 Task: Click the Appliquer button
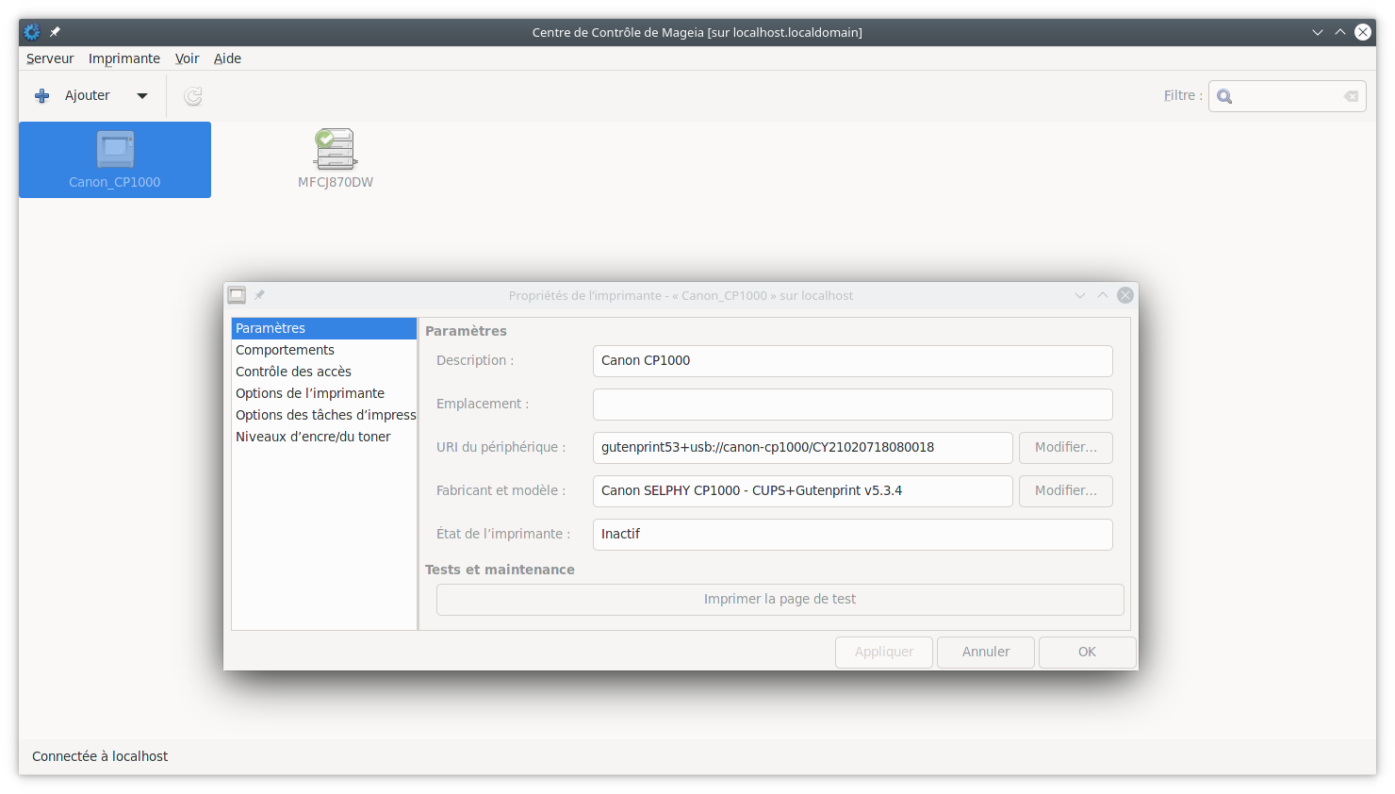(884, 653)
